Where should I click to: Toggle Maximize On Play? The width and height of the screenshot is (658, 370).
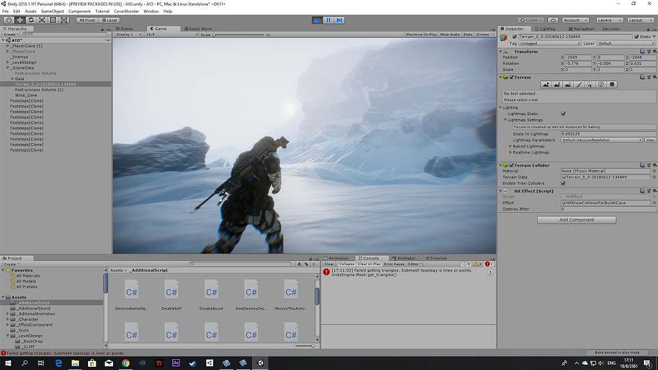[x=422, y=35]
